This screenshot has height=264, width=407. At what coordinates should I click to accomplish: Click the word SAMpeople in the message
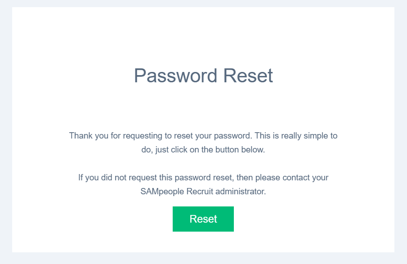coord(162,192)
